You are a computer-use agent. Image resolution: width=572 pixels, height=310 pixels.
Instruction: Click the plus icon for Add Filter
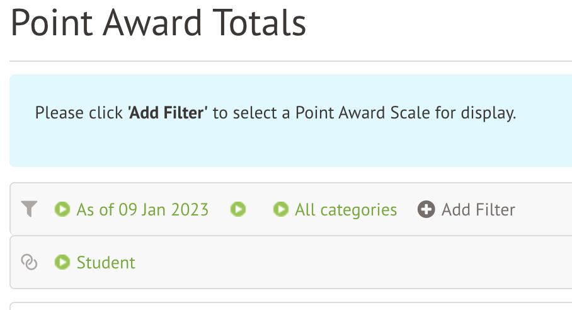tap(426, 209)
